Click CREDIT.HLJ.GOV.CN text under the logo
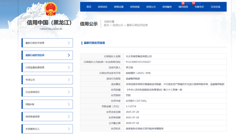Viewport: 236px width, 135px height. tap(51, 29)
